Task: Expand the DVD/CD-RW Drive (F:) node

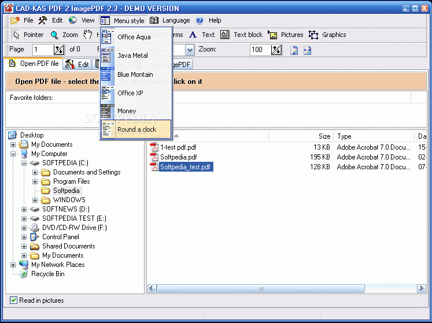Action: [x=24, y=228]
